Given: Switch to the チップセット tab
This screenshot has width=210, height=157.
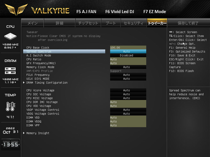Looking at the screenshot, I should coord(88,23).
